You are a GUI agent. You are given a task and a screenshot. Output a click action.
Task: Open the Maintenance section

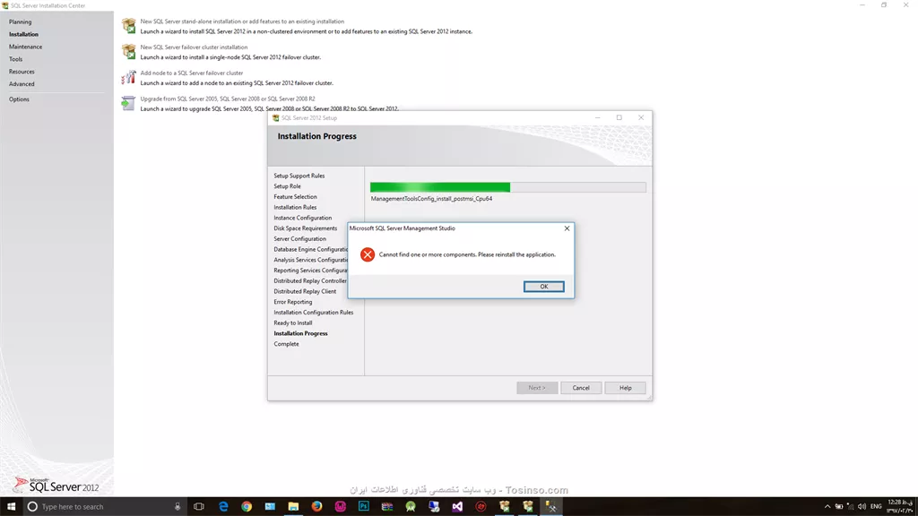25,47
